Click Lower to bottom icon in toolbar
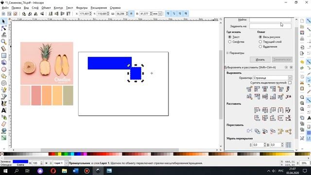 click(x=51, y=14)
